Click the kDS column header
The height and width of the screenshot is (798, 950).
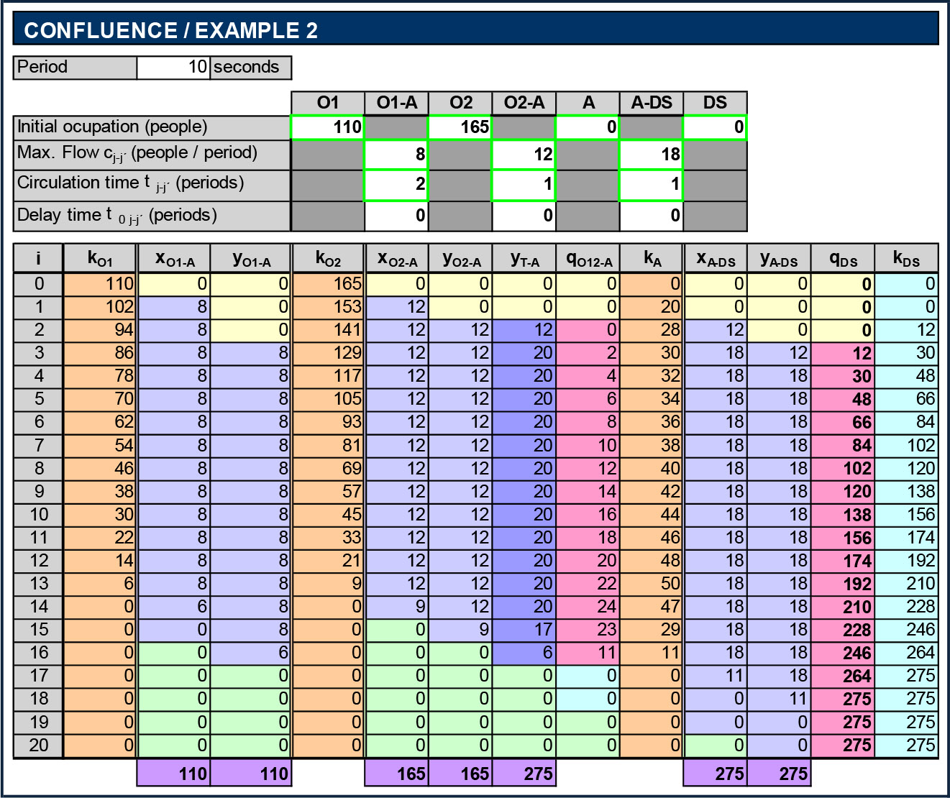pos(906,258)
